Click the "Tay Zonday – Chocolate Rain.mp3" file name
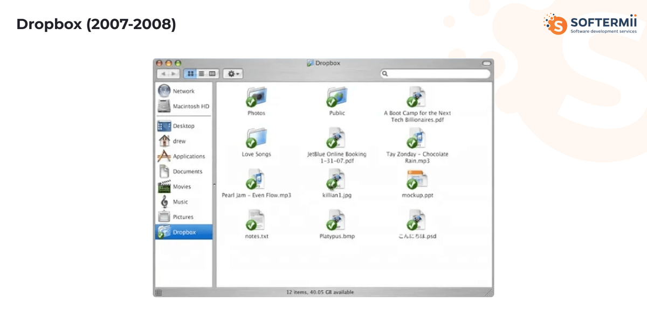This screenshot has width=647, height=323. pyautogui.click(x=417, y=158)
